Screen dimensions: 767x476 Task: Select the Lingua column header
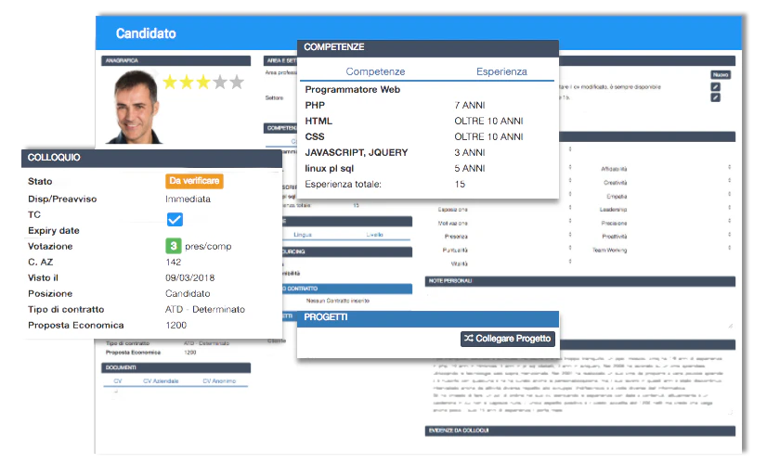point(303,235)
